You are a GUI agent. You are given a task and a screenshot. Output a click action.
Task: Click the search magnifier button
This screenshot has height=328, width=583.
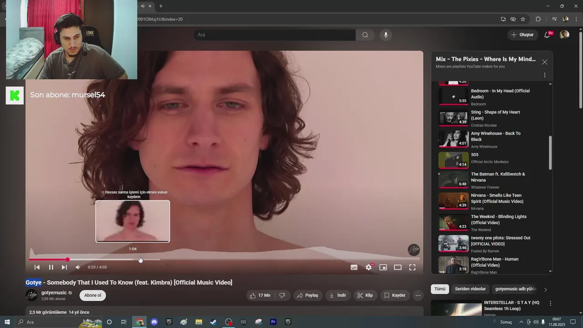365,35
